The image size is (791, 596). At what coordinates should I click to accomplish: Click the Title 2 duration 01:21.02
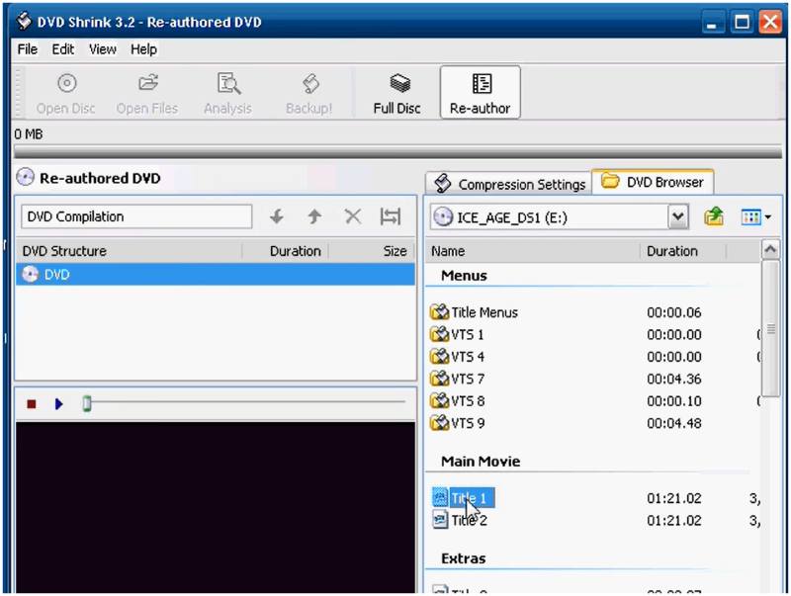coord(674,520)
